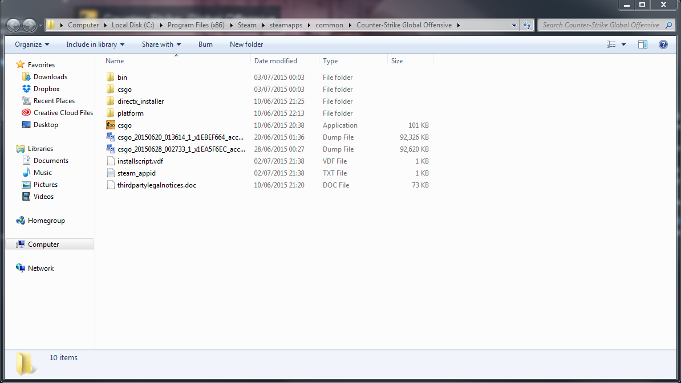This screenshot has height=383, width=681.
Task: Select the platform folder icon
Action: (110, 113)
